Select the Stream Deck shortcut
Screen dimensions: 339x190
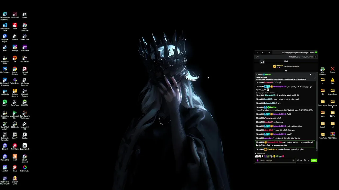click(x=25, y=37)
